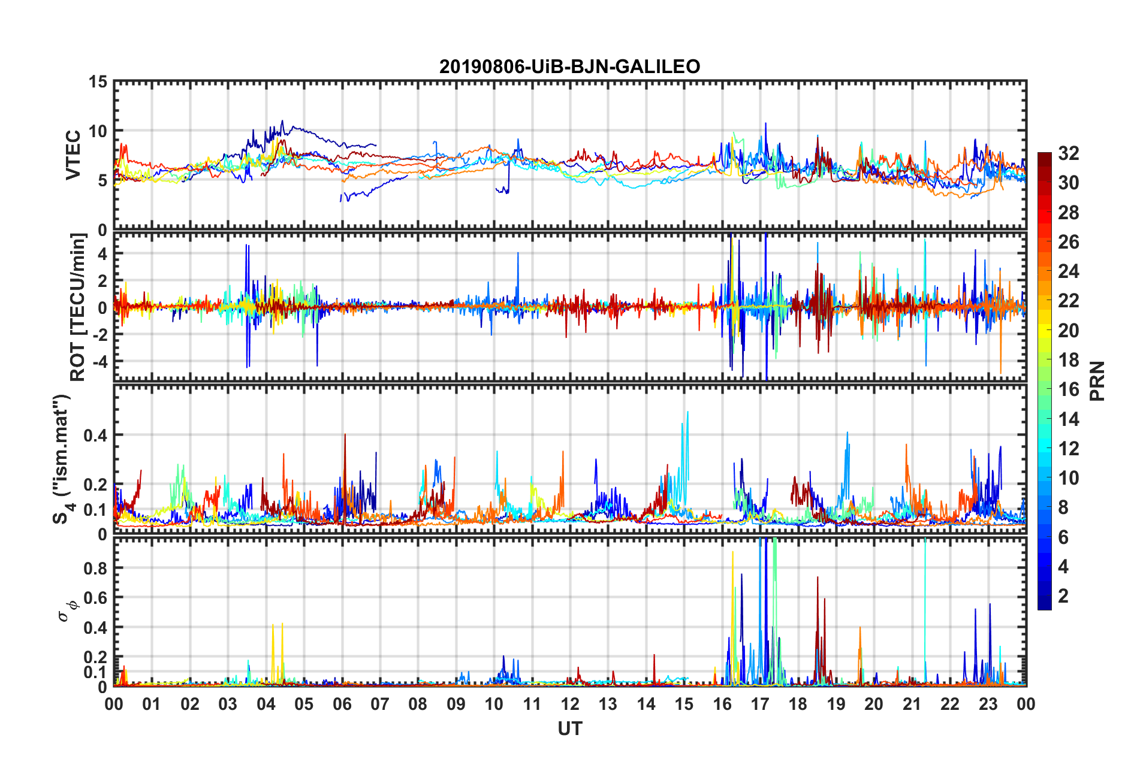
Task: Click the PRN colorbar gradient strip
Action: tap(1044, 381)
